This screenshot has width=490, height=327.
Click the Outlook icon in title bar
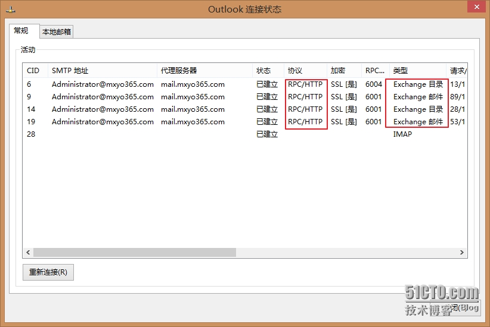pyautogui.click(x=8, y=9)
